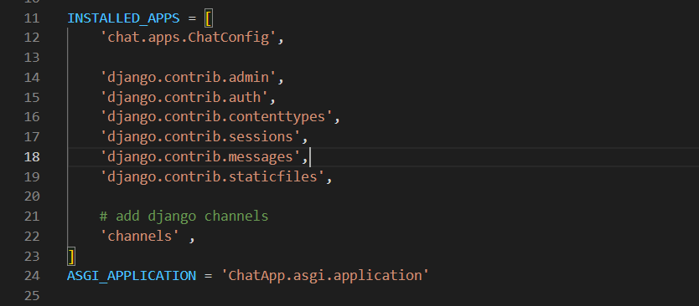Screen dimensions: 699x306
Task: Click the 'django.contrib.contenttypes' string
Action: 216,117
